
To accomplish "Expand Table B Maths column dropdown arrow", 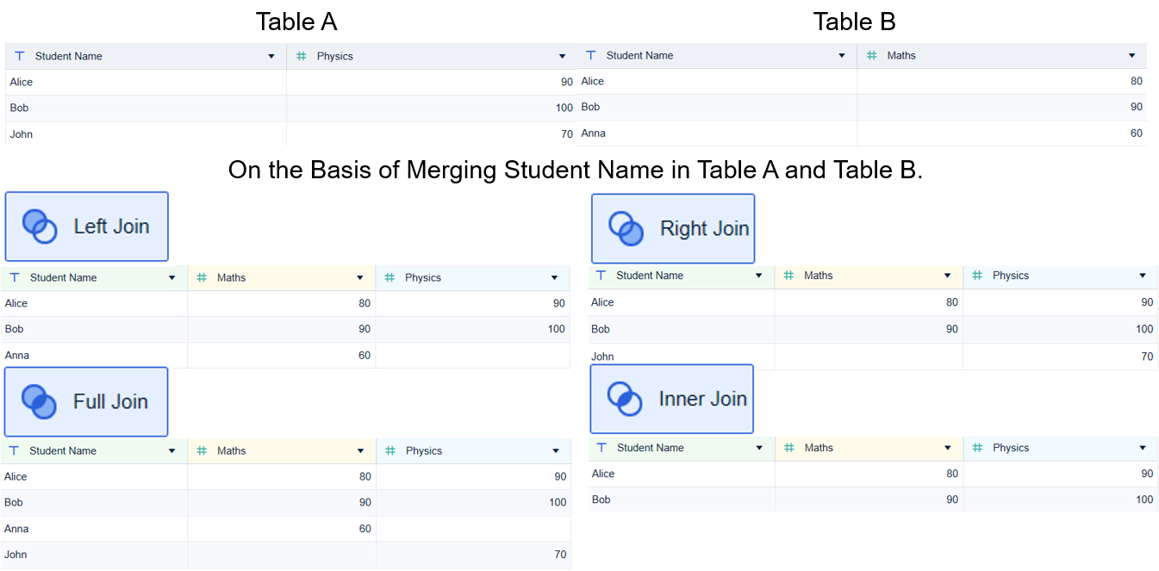I will point(1132,56).
